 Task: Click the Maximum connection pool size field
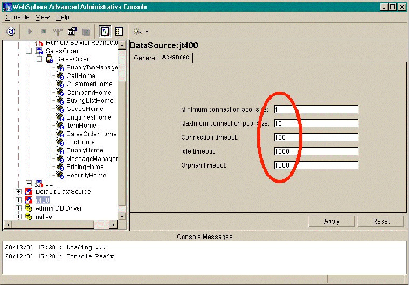coord(316,123)
